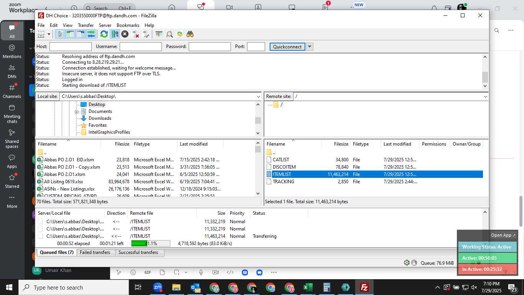524x295 pixels.
Task: Click the Open App button on overlay
Action: (x=503, y=235)
